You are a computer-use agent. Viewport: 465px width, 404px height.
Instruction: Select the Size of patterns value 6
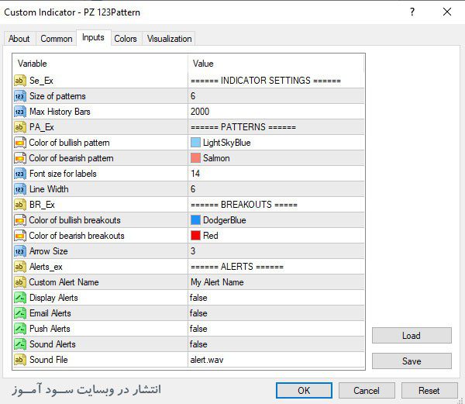click(x=193, y=96)
